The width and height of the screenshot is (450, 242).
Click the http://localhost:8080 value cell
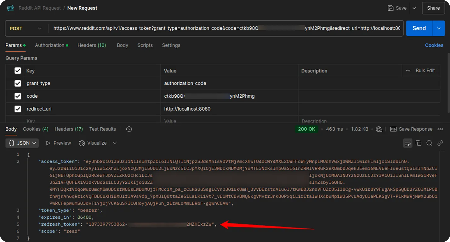[x=229, y=109]
